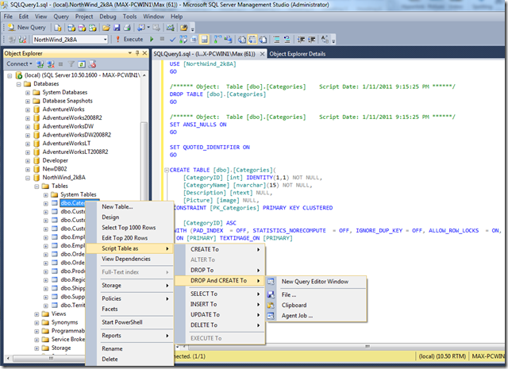
Task: Click the Increase Indent icon
Action: tap(311, 40)
